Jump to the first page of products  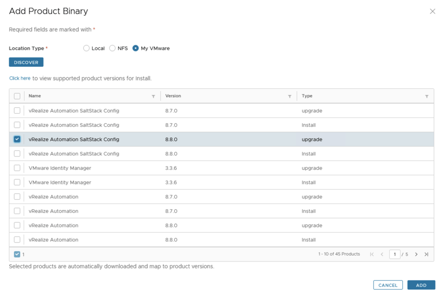click(x=372, y=254)
